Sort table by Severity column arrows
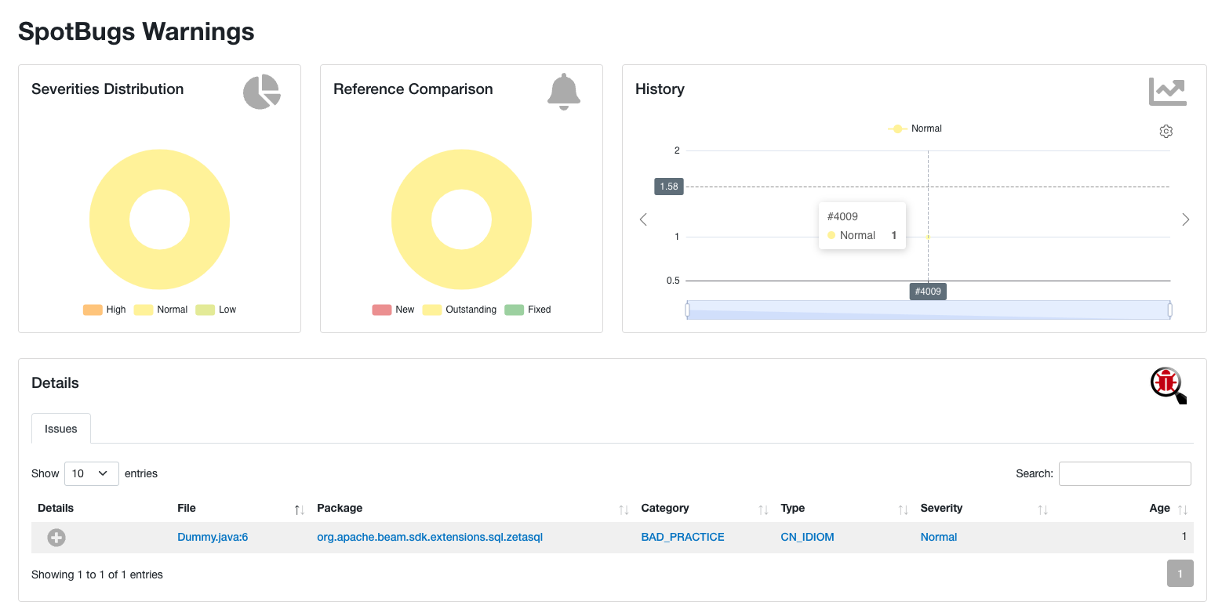Image resolution: width=1222 pixels, height=616 pixels. [1042, 509]
